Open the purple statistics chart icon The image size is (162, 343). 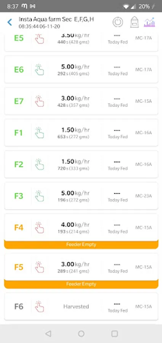click(x=149, y=22)
